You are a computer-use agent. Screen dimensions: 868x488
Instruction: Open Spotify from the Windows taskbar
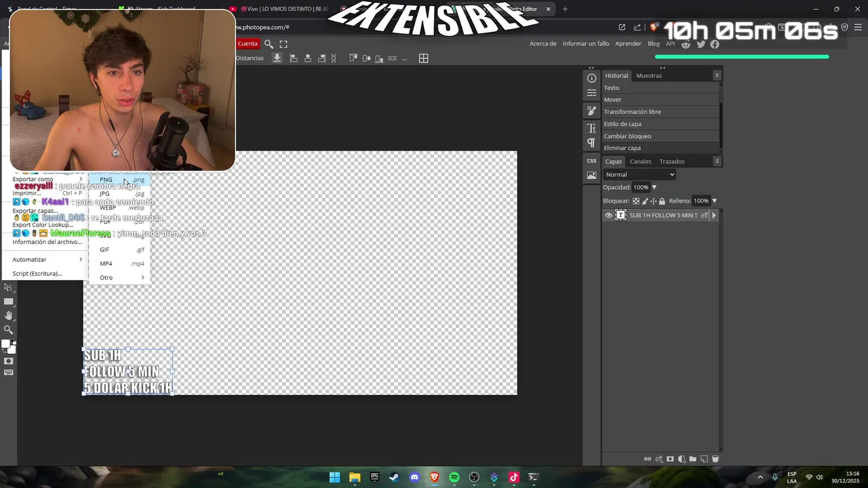click(x=454, y=477)
